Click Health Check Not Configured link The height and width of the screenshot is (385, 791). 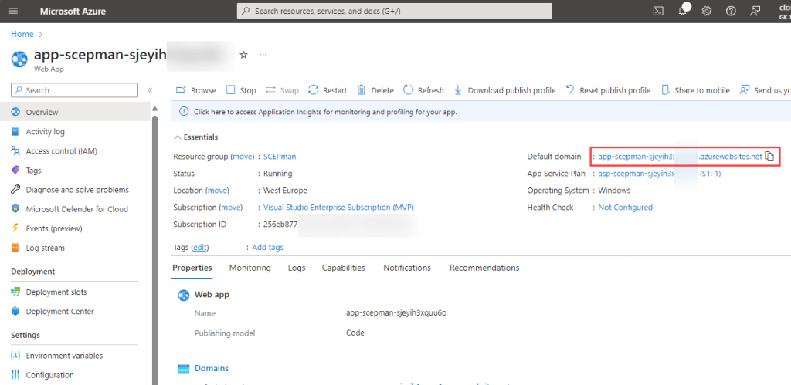coord(625,207)
